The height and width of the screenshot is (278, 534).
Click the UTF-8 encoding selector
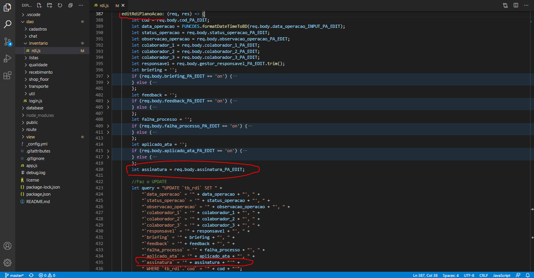coord(469,275)
